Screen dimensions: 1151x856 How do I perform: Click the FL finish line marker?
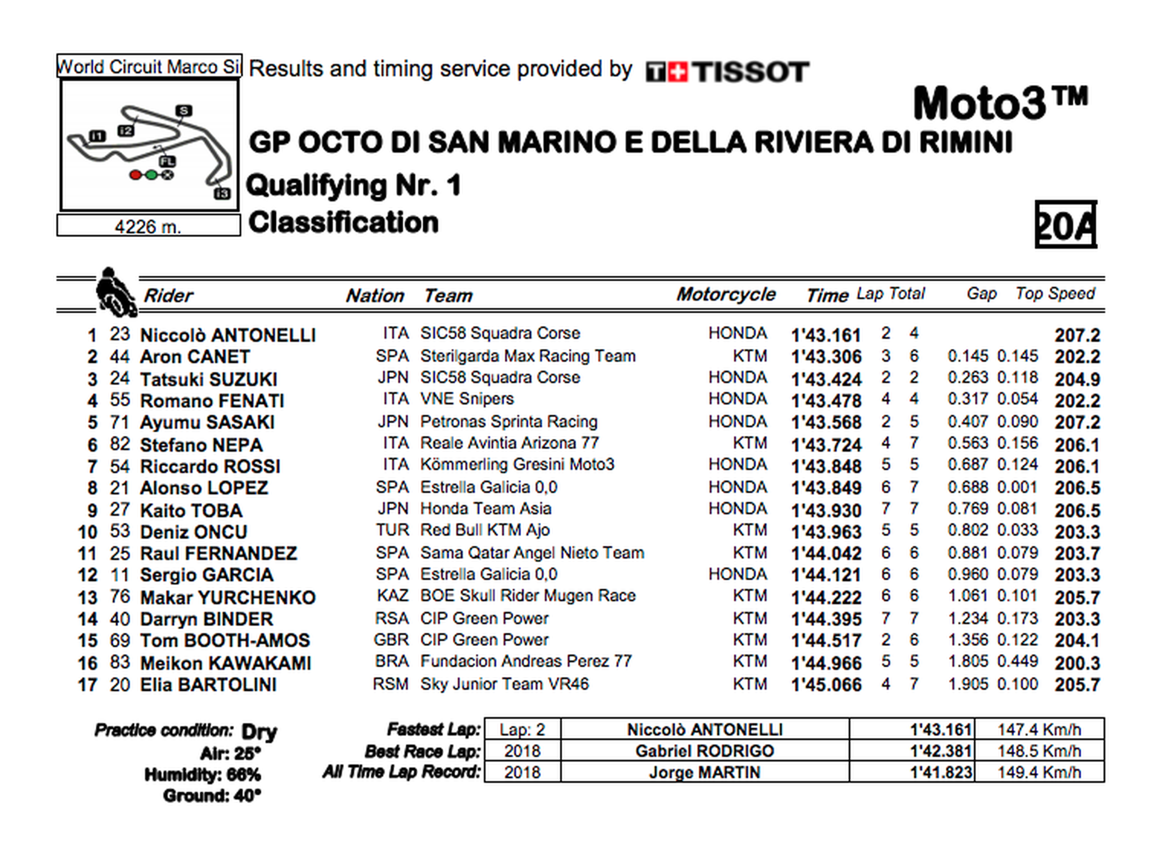coord(167,161)
